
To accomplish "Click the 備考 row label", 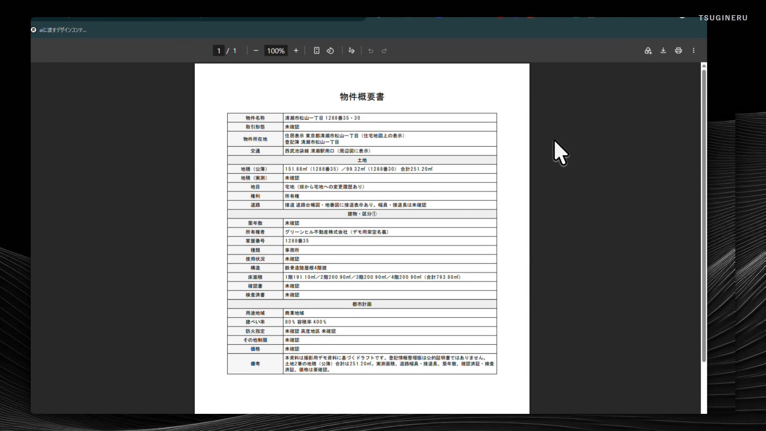I will coord(255,364).
